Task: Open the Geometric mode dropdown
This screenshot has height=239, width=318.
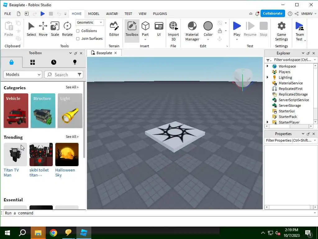Action: point(90,22)
